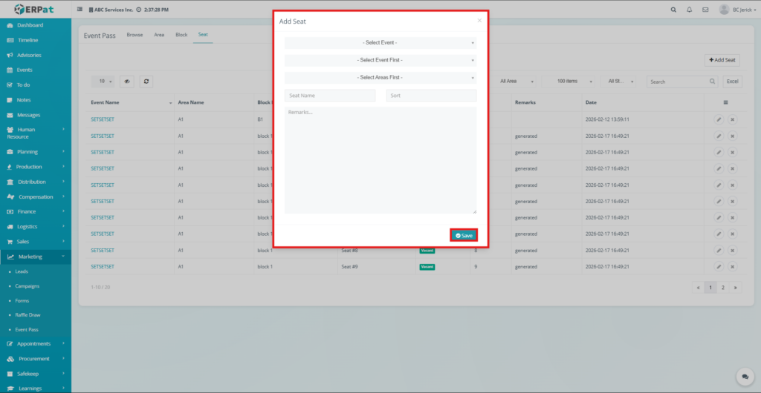
Task: Go to previous page arrow
Action: (699, 288)
